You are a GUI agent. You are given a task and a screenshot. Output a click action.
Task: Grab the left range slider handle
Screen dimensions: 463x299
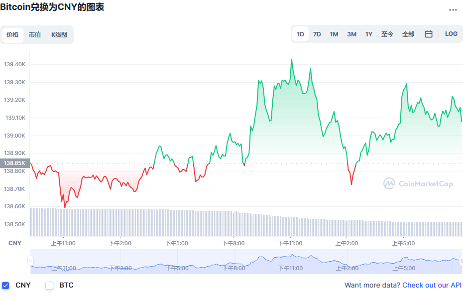30,261
